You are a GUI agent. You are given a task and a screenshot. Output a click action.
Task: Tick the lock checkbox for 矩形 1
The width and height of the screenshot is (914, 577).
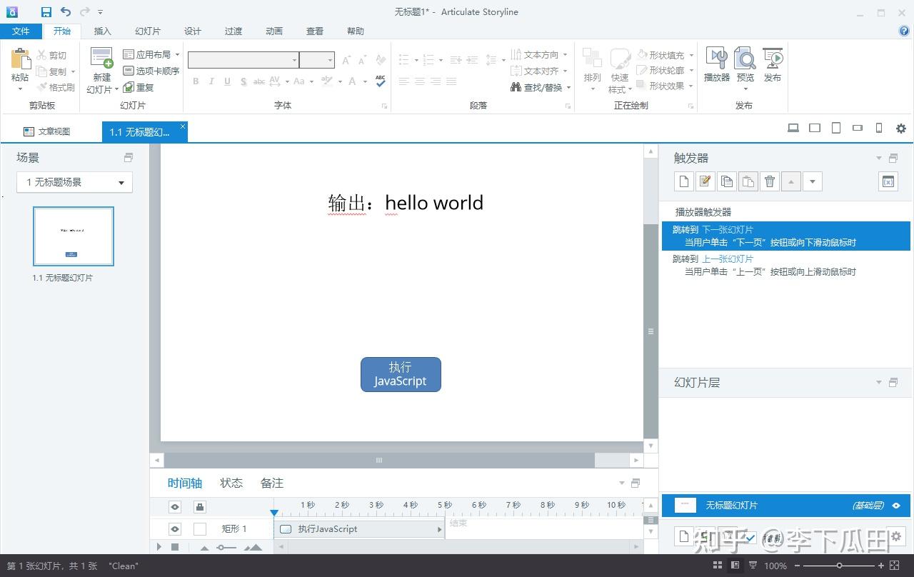click(200, 529)
